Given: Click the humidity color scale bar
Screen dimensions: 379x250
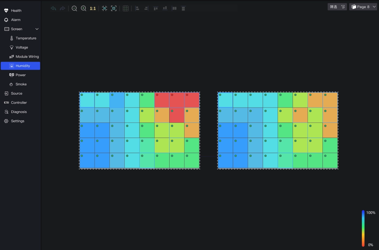Looking at the screenshot, I should tap(363, 228).
